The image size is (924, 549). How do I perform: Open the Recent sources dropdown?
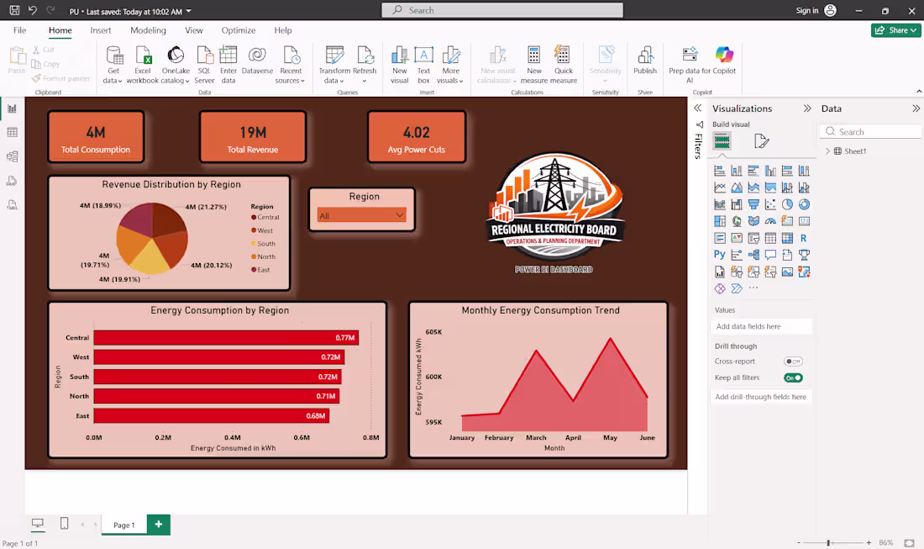pyautogui.click(x=290, y=66)
